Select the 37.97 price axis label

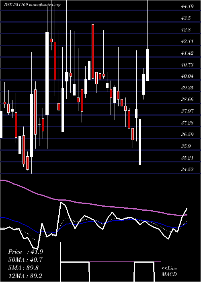point(187,111)
